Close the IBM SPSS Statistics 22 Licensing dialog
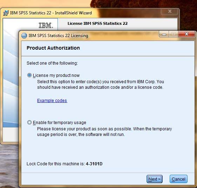This screenshot has width=197, height=188. point(186,34)
